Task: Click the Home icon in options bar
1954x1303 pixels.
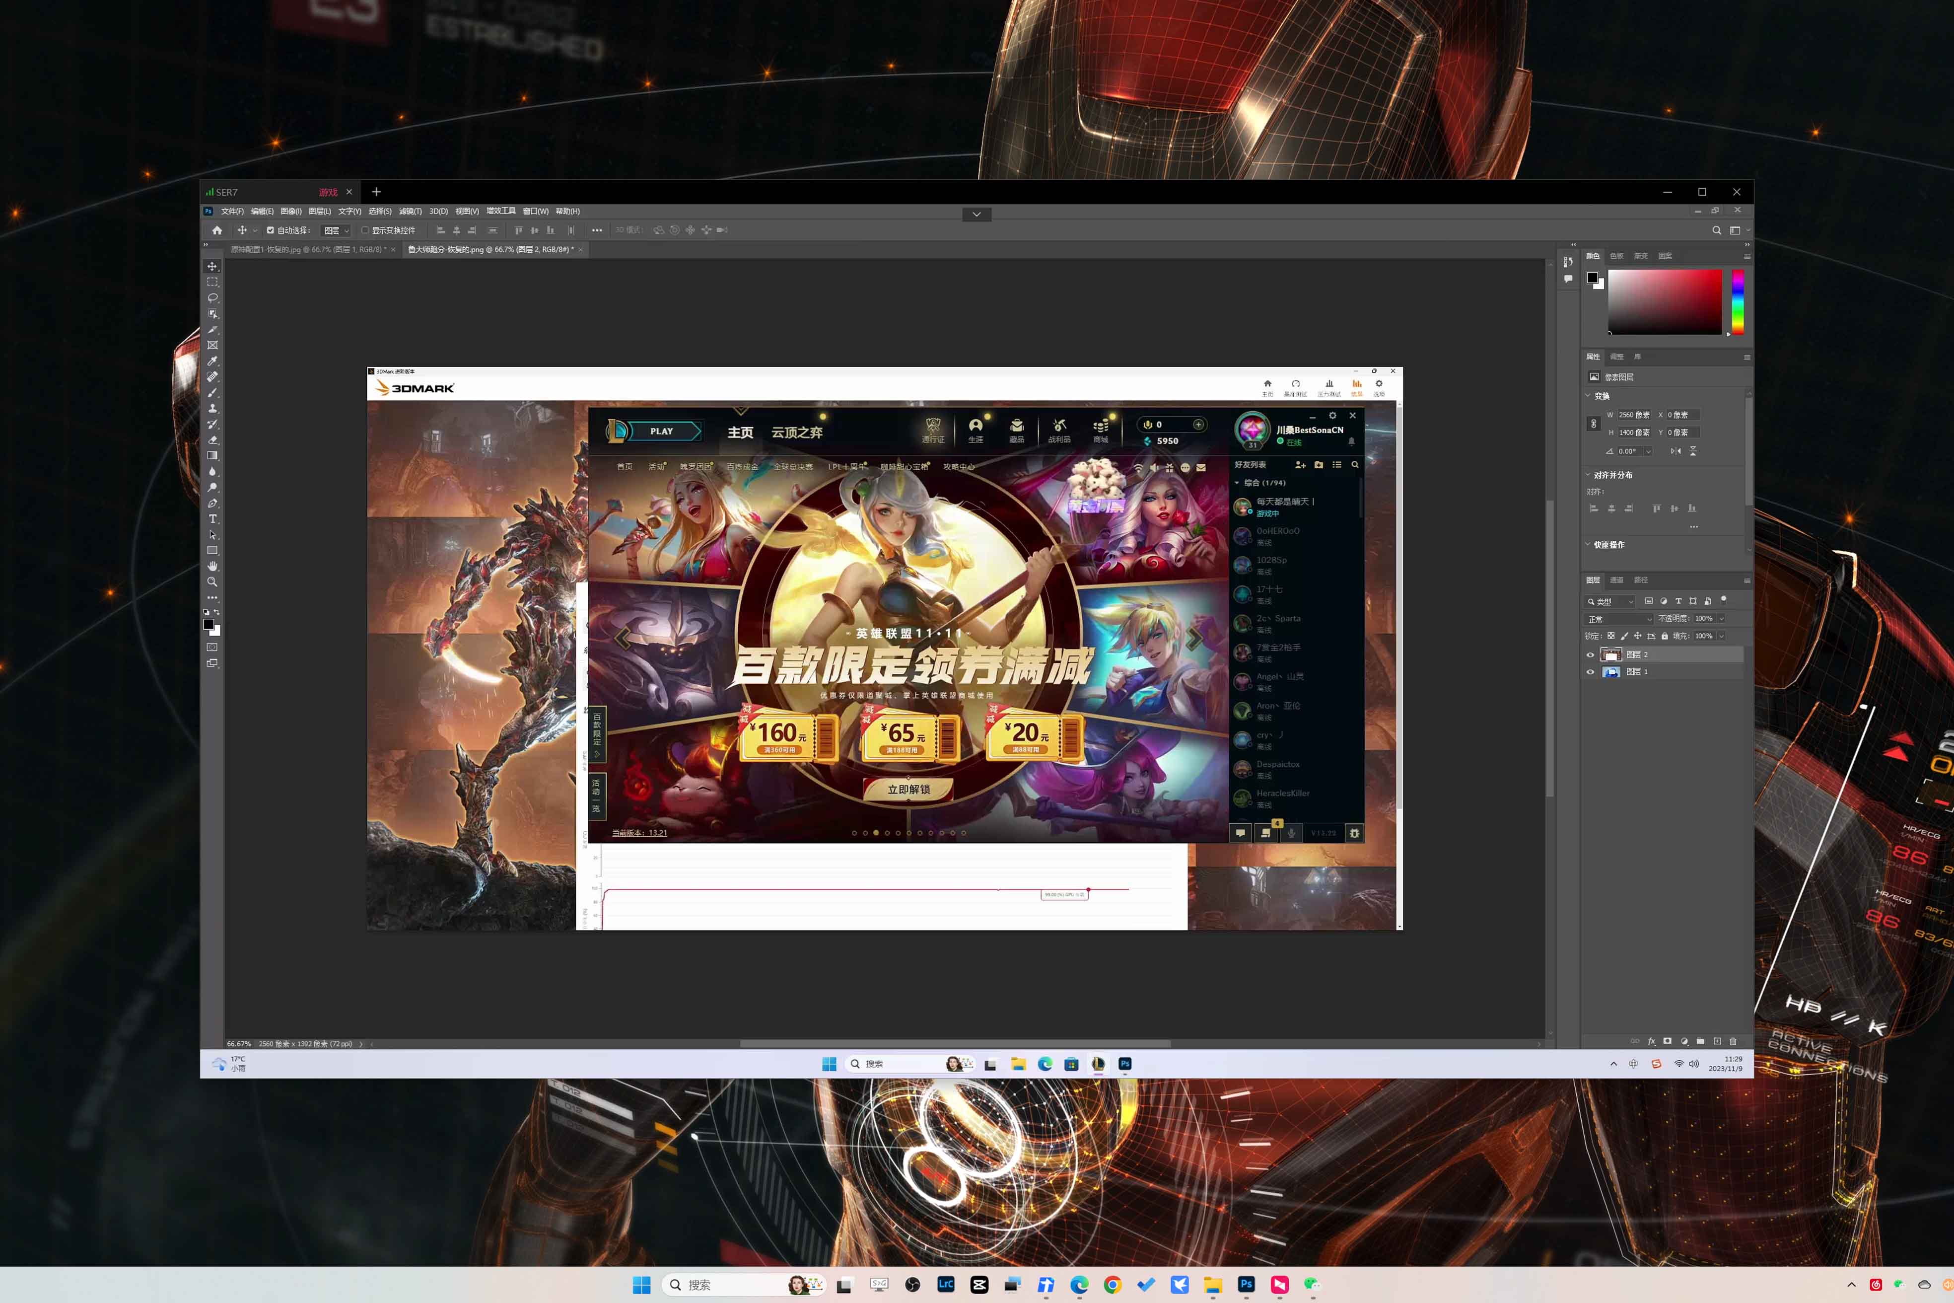Action: (x=217, y=230)
